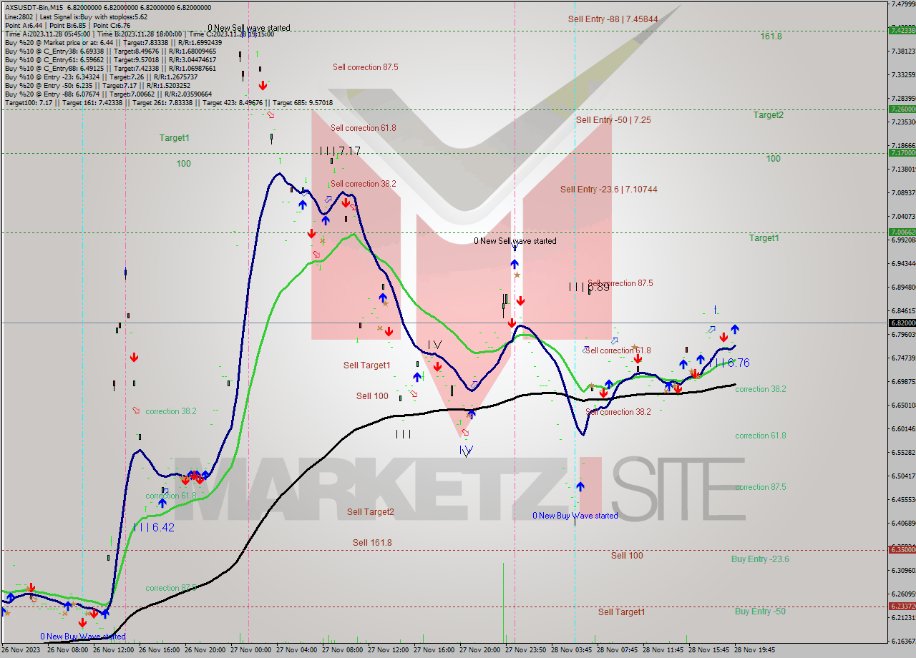The image size is (916, 658).
Task: Select the 'Target100: 7.17 | Target 161' summary line
Action: tap(169, 102)
